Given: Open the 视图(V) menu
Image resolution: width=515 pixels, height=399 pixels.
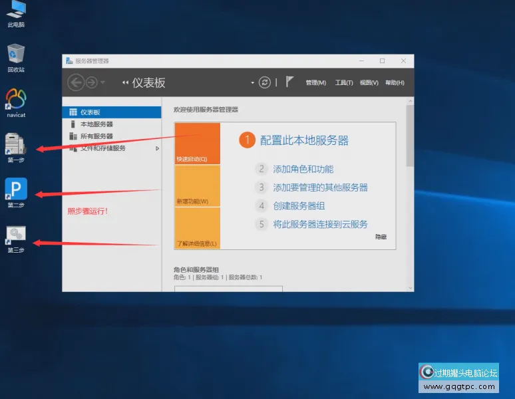Looking at the screenshot, I should coord(369,82).
